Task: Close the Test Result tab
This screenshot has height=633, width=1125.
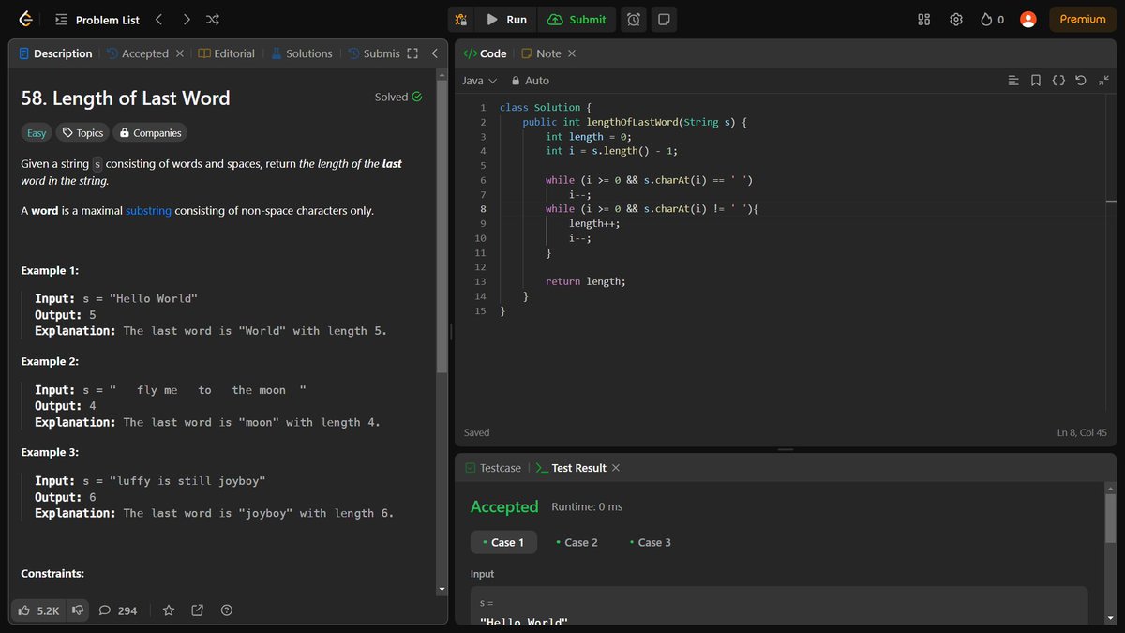Action: point(615,468)
